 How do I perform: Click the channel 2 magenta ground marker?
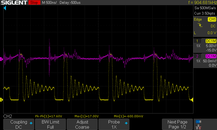(1, 59)
